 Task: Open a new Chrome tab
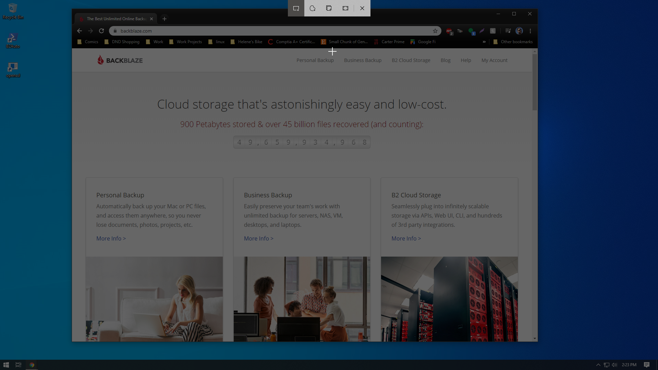[x=164, y=19]
